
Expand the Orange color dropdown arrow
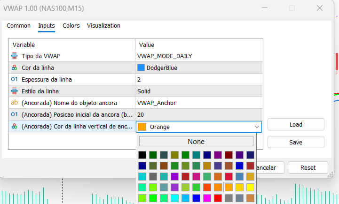(257, 127)
